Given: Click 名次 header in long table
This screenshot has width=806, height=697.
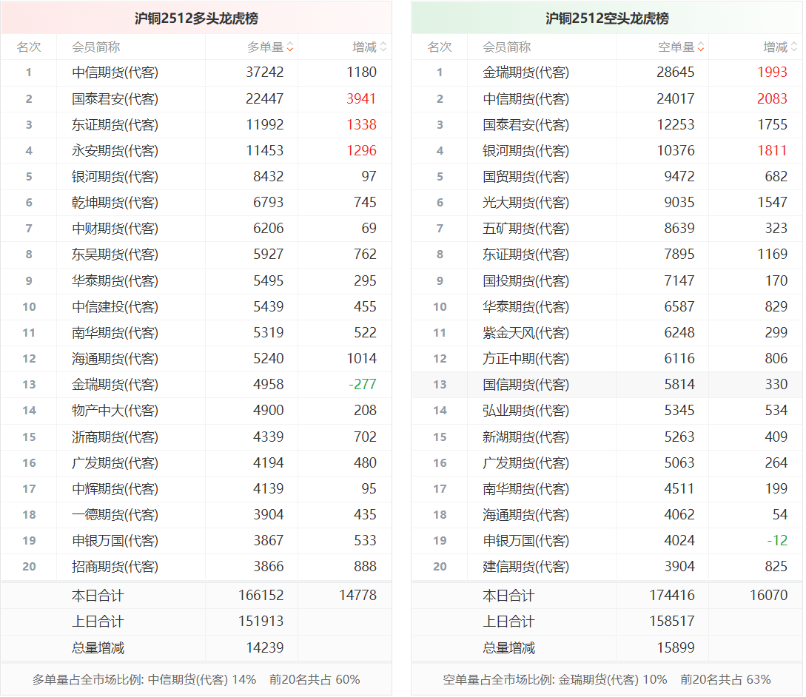Looking at the screenshot, I should pyautogui.click(x=29, y=47).
